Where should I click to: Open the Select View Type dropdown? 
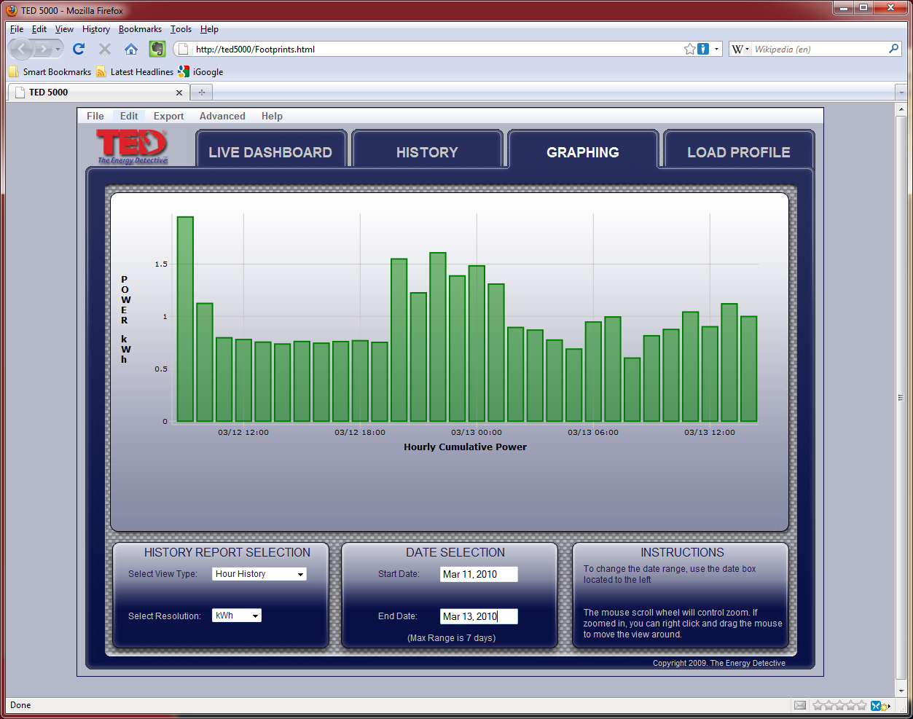pyautogui.click(x=259, y=574)
